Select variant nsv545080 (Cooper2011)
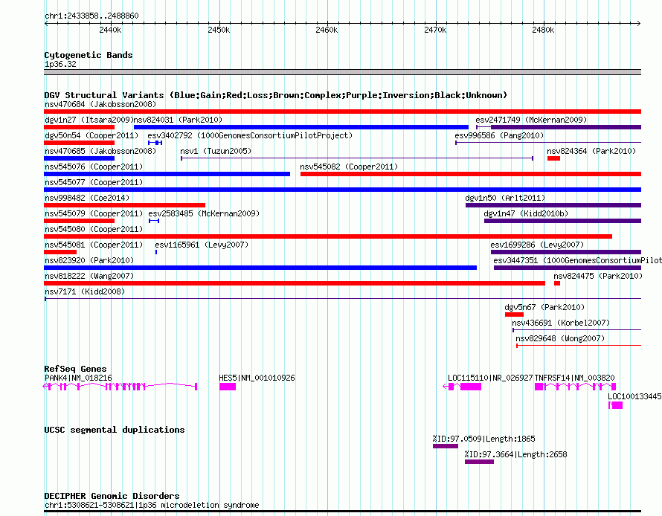 coord(94,229)
